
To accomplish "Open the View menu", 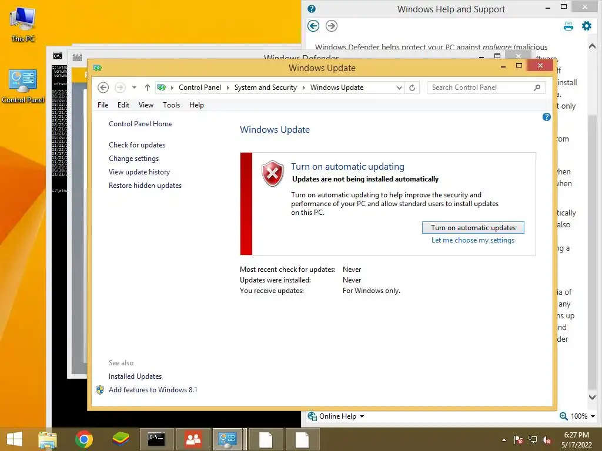I will (146, 105).
